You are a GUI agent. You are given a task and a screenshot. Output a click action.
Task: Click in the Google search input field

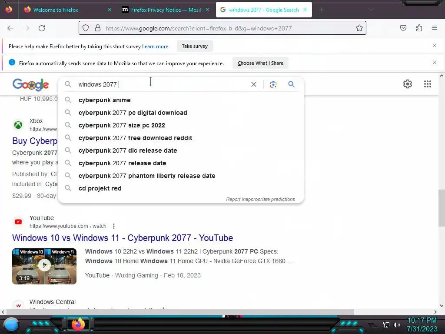coord(162,84)
